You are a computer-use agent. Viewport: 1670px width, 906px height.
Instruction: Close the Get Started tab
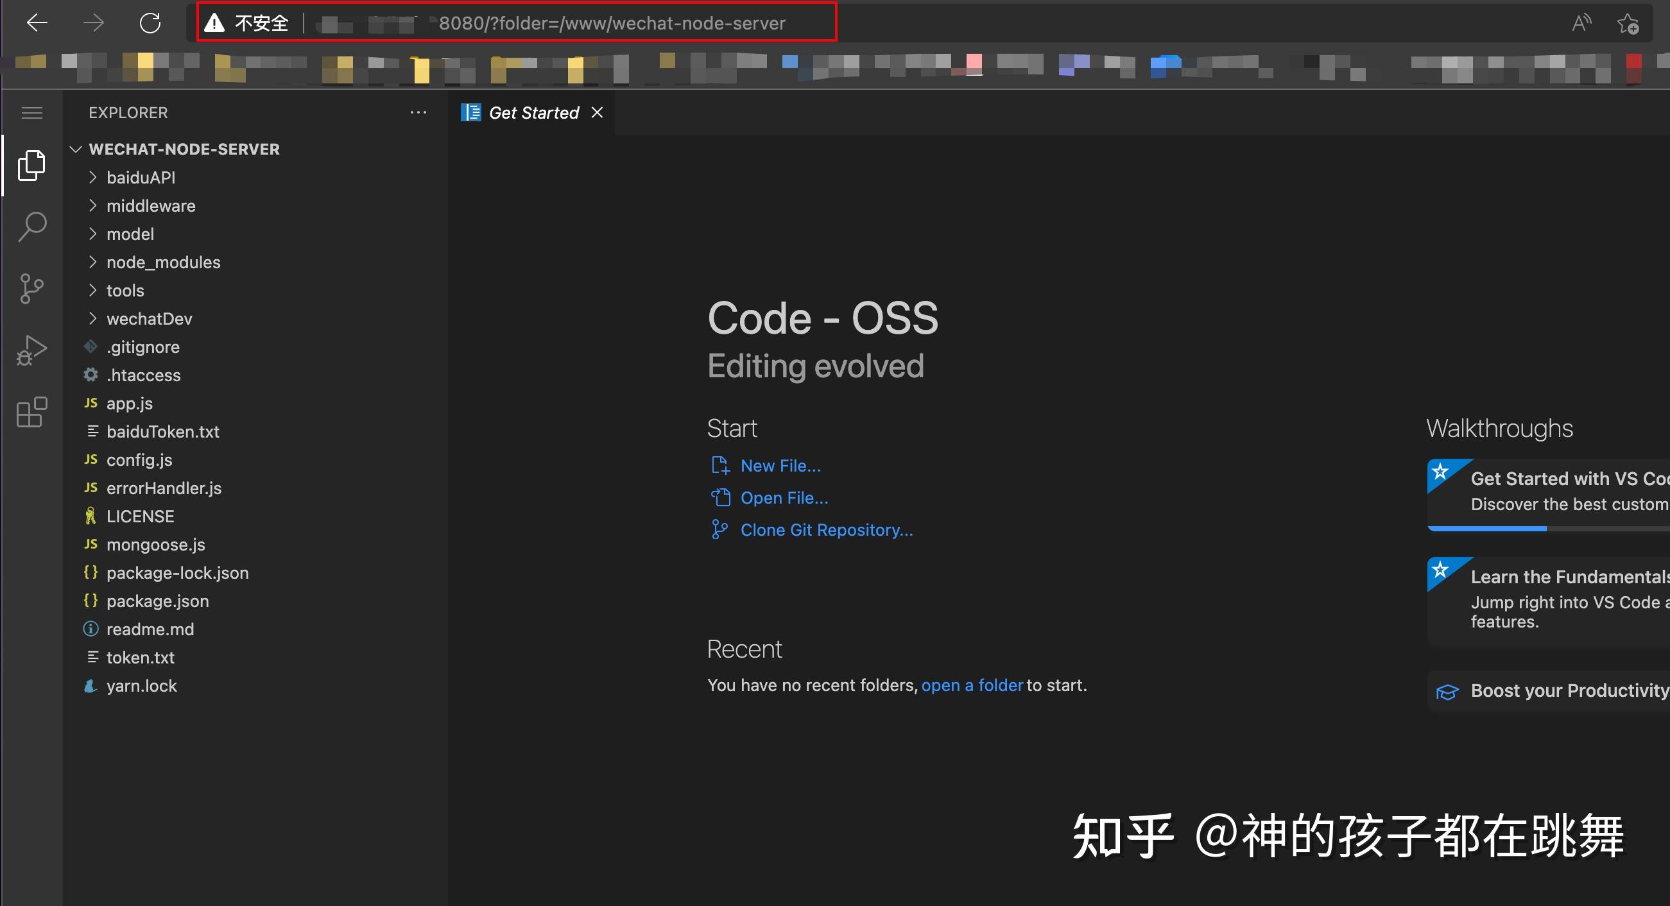tap(597, 113)
